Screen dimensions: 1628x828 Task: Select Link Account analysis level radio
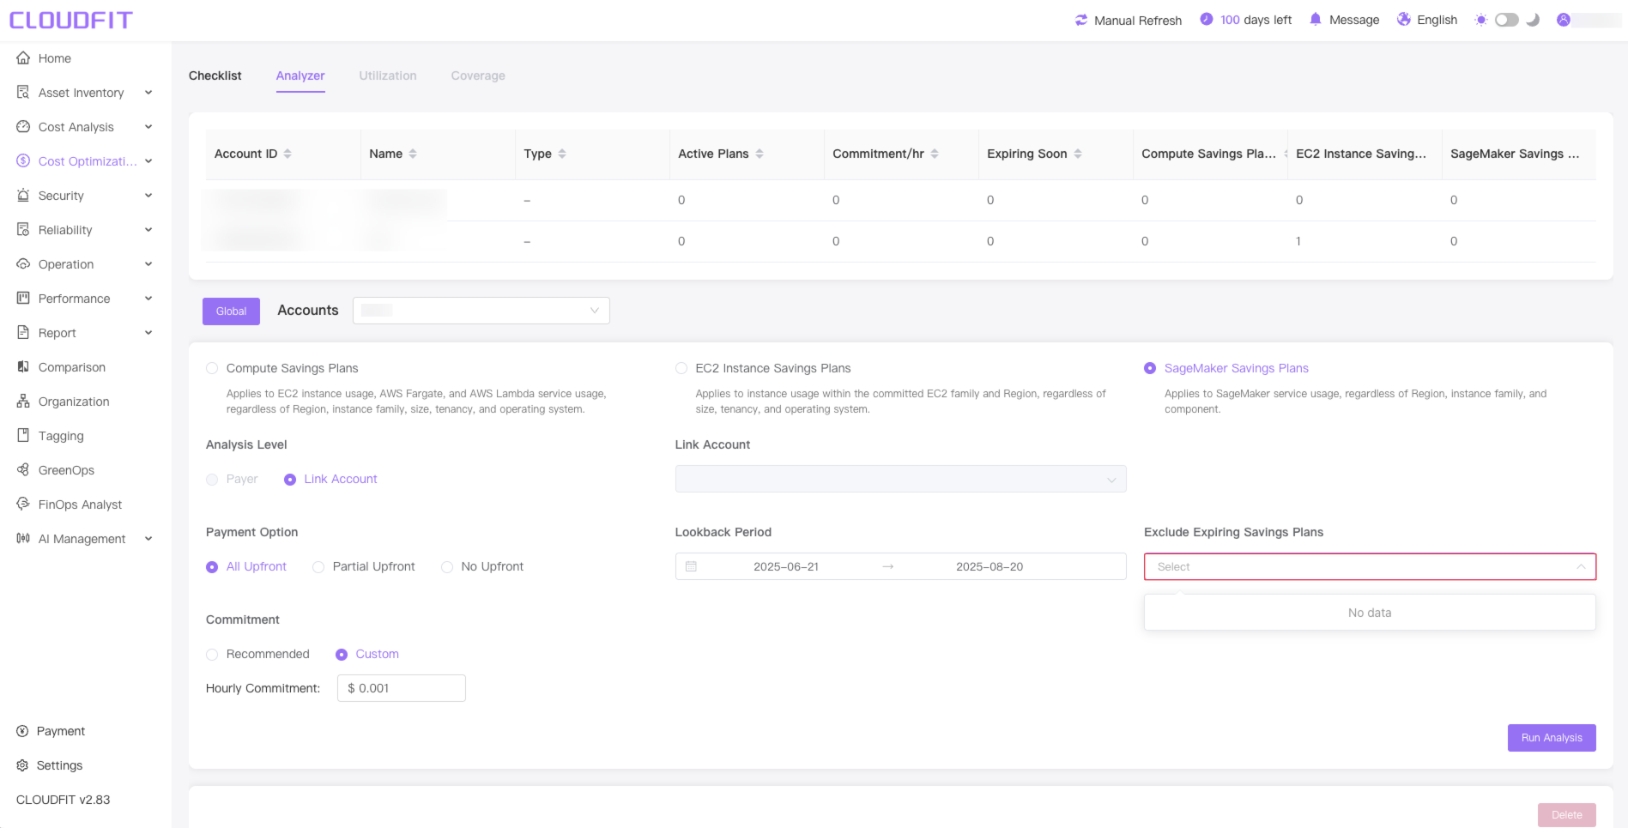290,480
